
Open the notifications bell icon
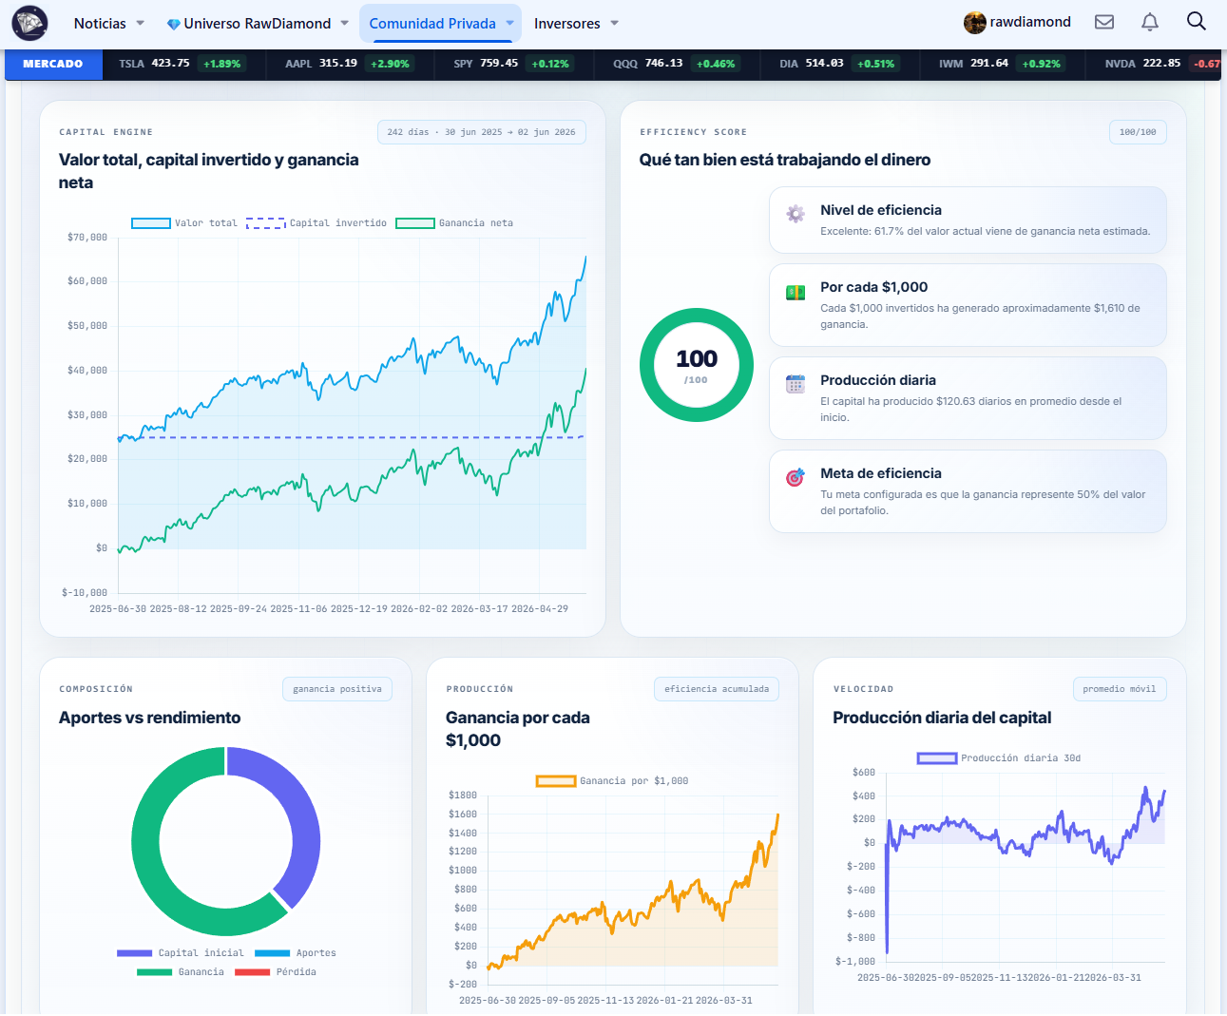tap(1149, 22)
